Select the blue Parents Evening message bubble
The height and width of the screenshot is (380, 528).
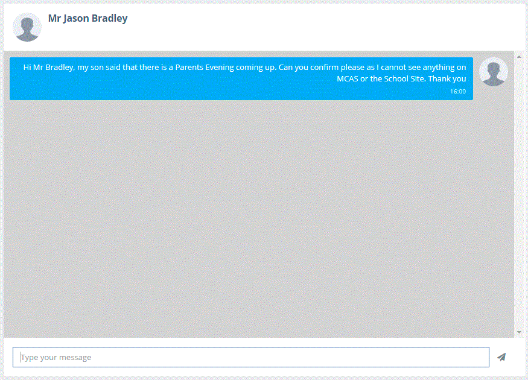241,79
